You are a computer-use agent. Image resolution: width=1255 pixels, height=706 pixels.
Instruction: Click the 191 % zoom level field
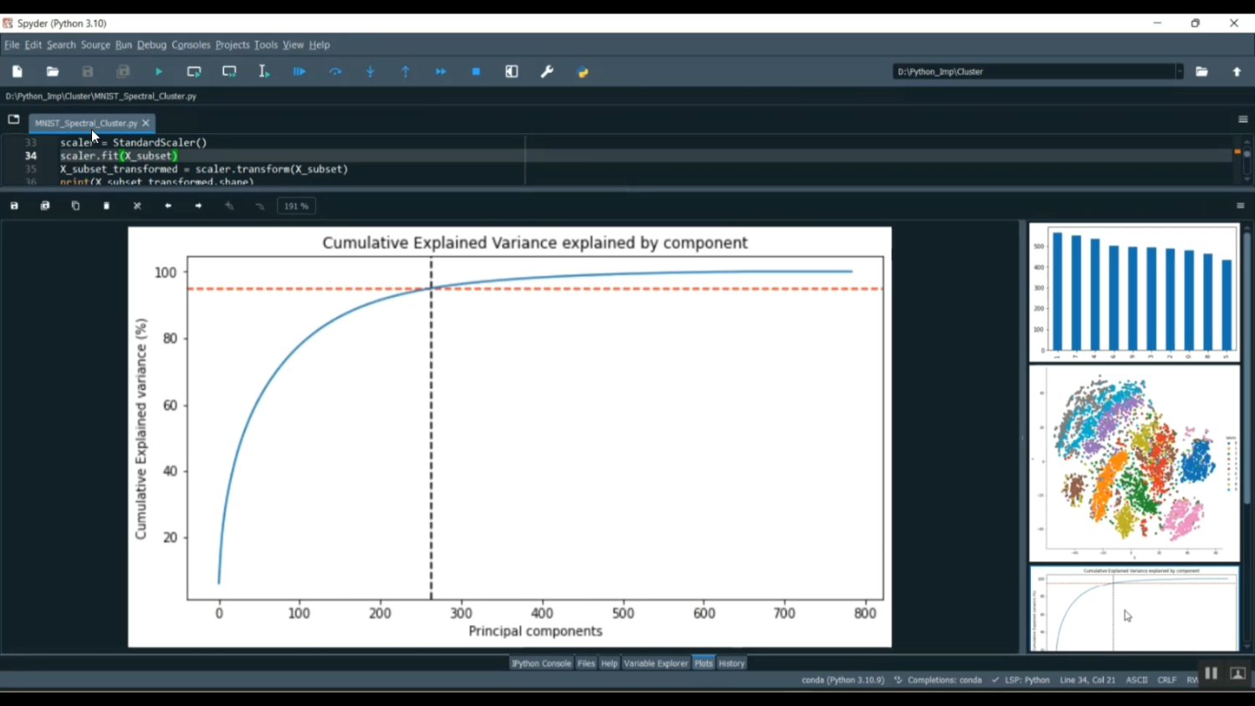point(296,206)
